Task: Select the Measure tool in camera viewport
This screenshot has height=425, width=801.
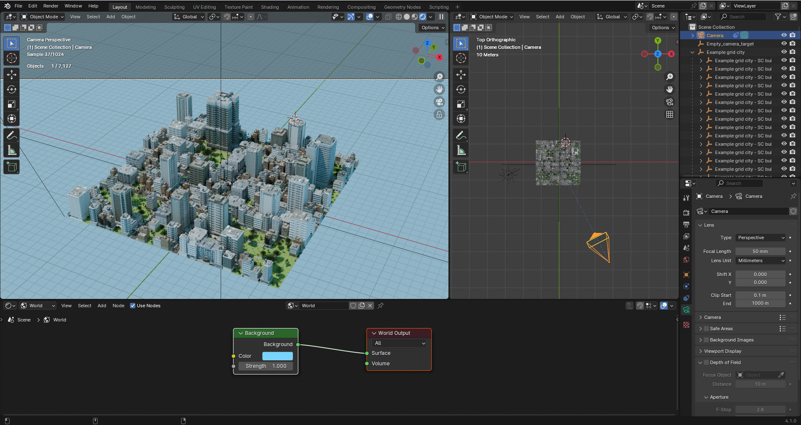Action: tap(12, 150)
